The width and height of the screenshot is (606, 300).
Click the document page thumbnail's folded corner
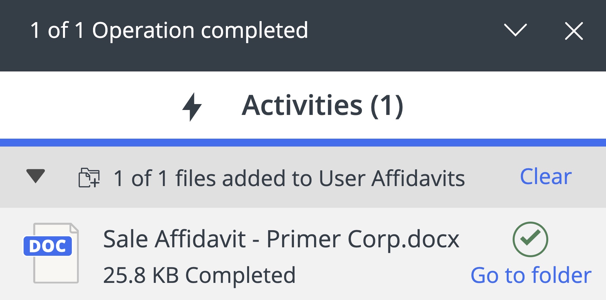[74, 228]
